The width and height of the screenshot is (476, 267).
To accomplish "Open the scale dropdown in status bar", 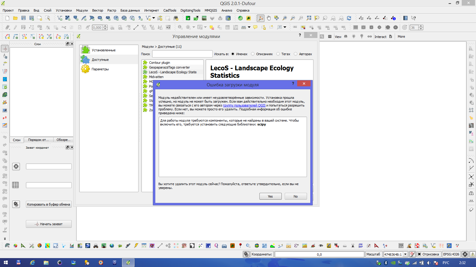I will click(x=405, y=254).
